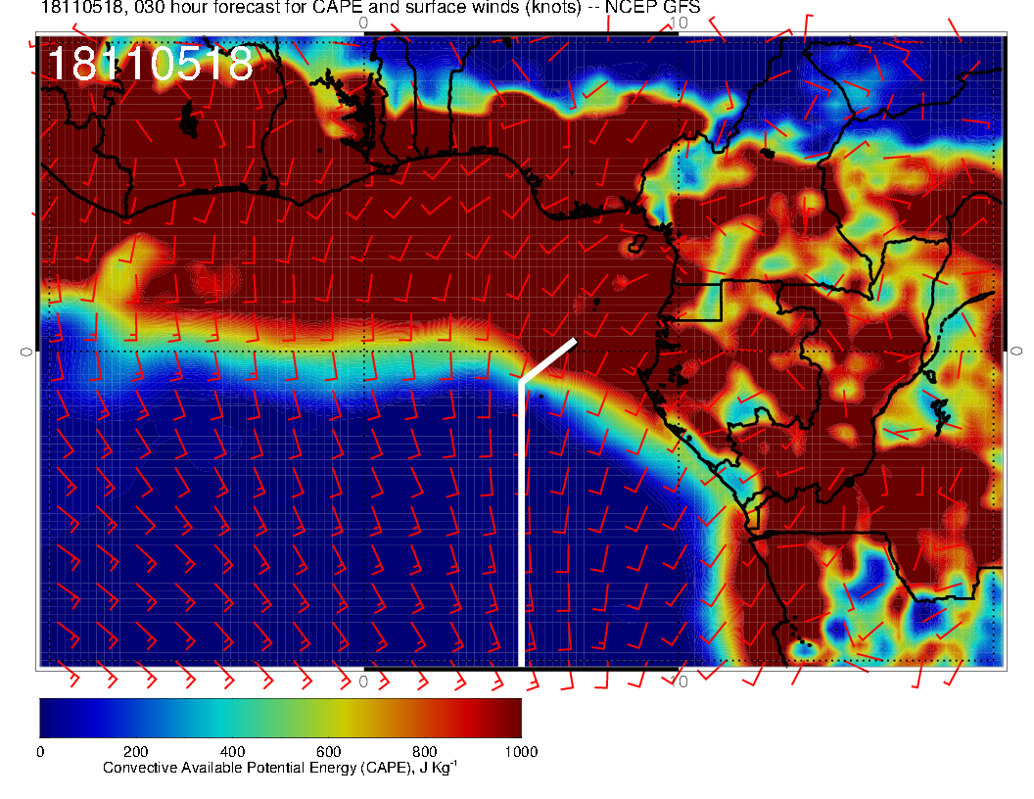Click the '200' colorbar tick label
The width and height of the screenshot is (1034, 799).
pos(136,752)
